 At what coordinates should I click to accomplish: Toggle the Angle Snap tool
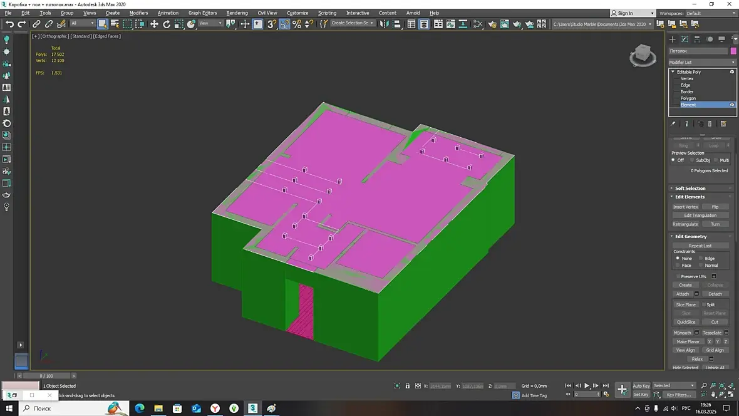pos(284,24)
